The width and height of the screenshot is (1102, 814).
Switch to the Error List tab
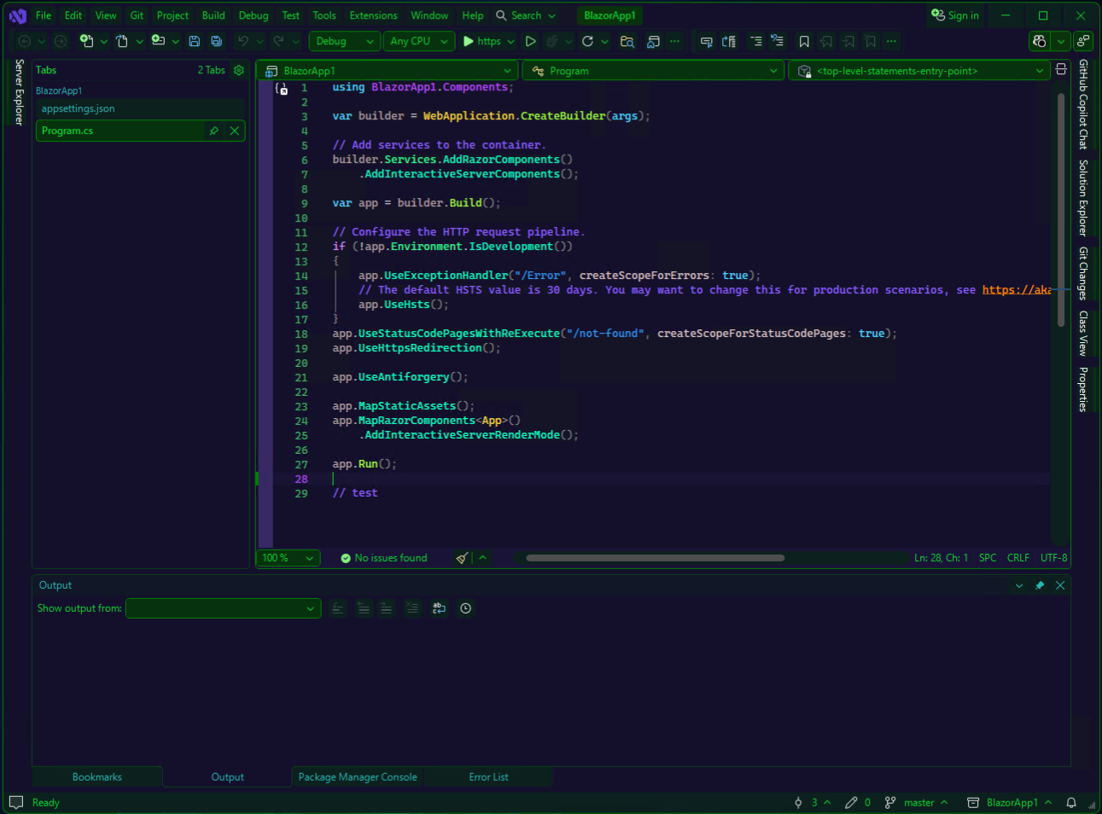[x=488, y=777]
